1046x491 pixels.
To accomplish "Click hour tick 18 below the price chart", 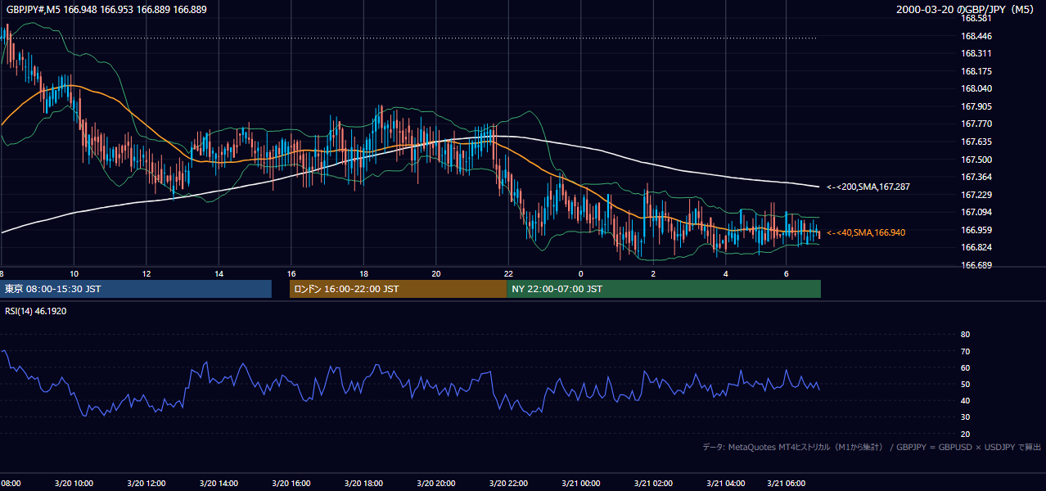I will [x=363, y=273].
